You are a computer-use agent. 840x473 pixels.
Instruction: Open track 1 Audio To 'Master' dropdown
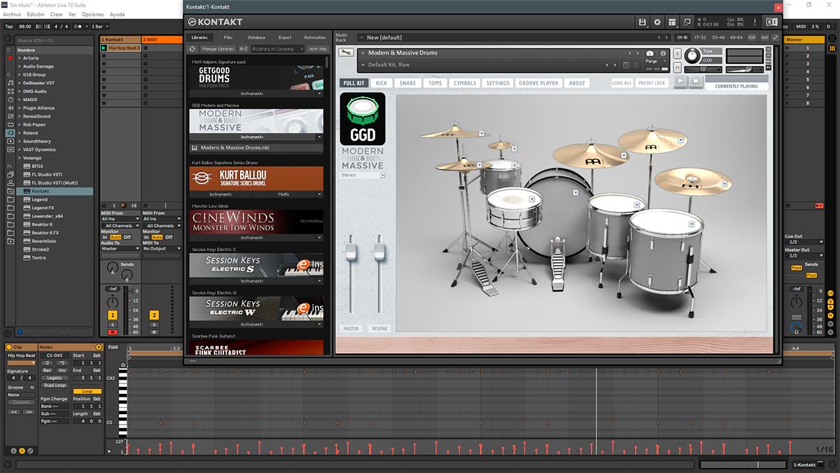click(x=120, y=249)
